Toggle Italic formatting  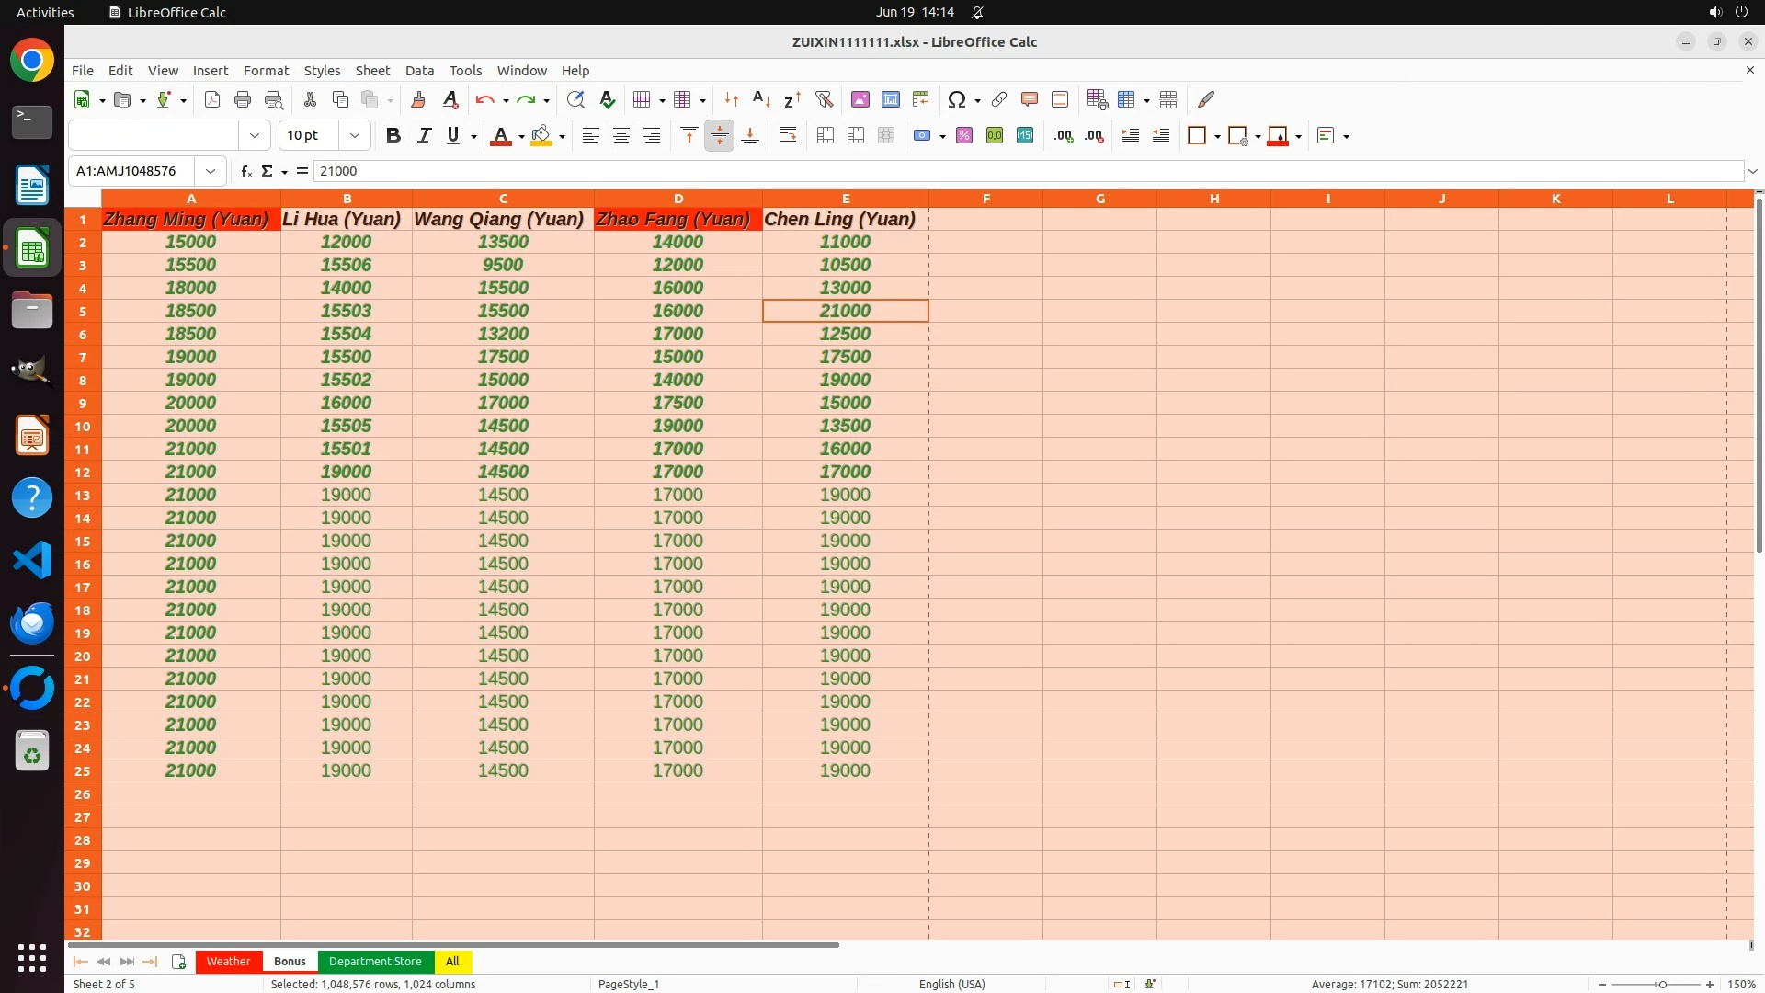pos(424,136)
